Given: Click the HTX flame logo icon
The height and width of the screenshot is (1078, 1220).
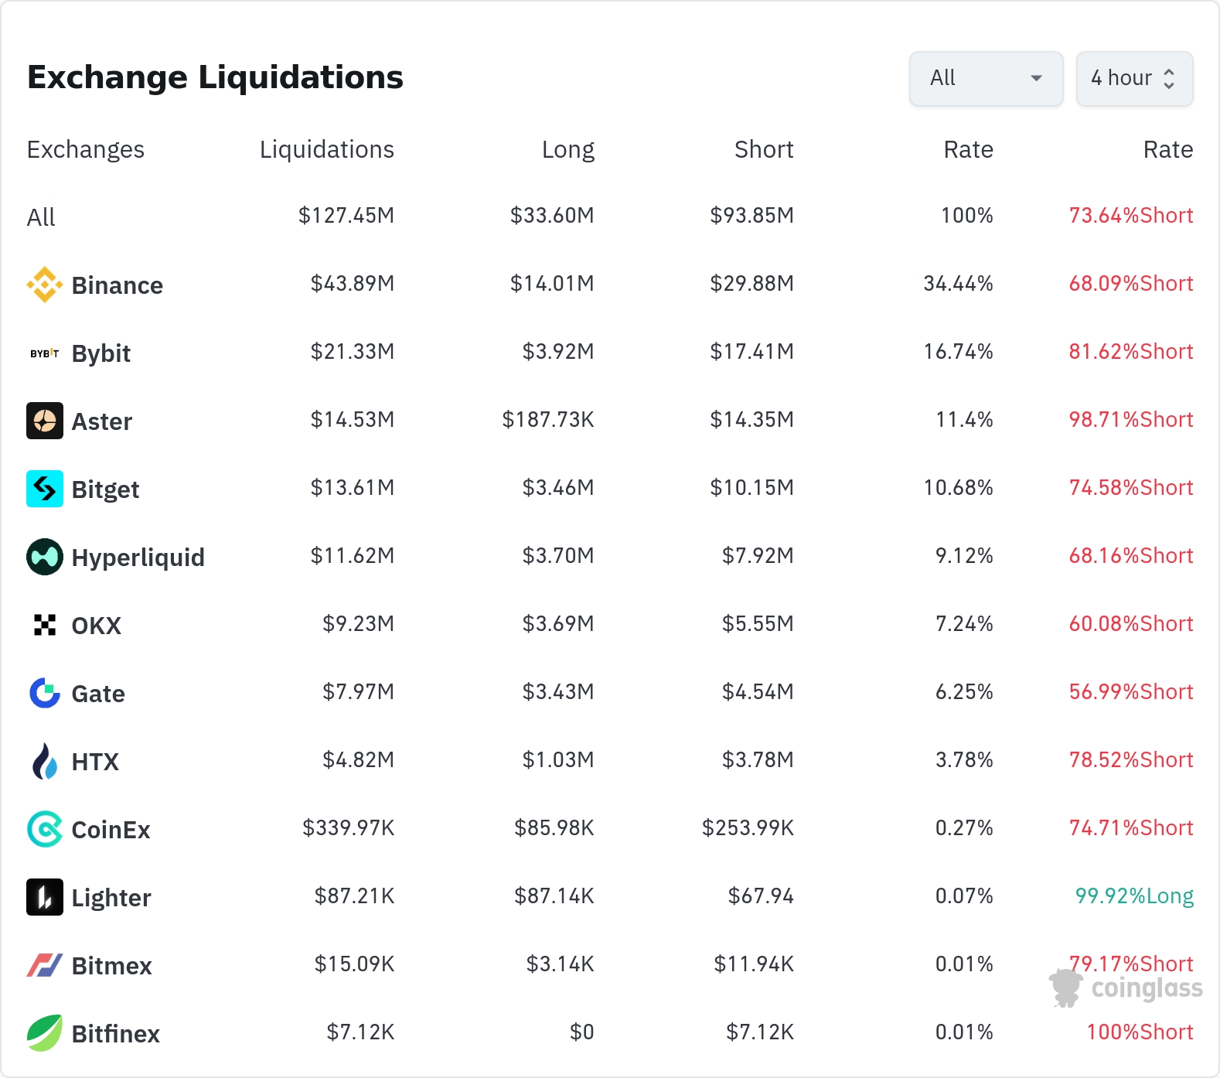Looking at the screenshot, I should (45, 762).
